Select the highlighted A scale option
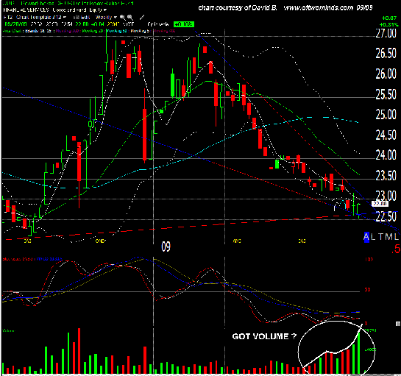 [x=366, y=237]
